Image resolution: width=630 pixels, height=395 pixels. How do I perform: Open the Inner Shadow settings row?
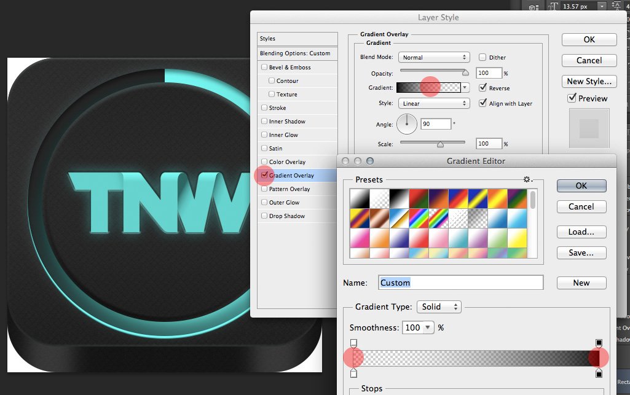(x=297, y=121)
